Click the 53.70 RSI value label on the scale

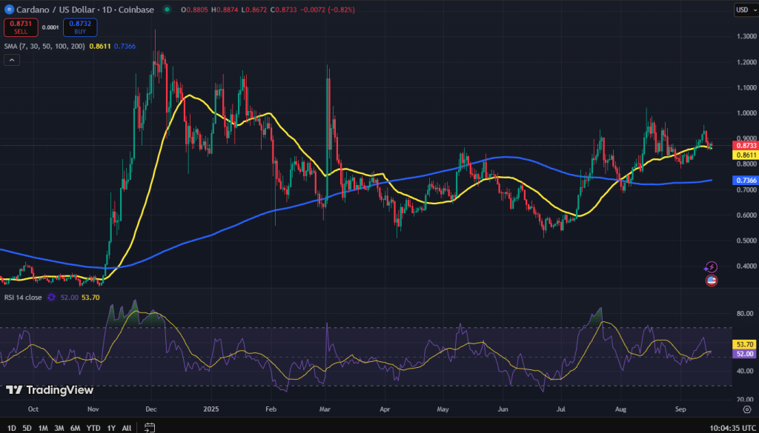point(745,343)
